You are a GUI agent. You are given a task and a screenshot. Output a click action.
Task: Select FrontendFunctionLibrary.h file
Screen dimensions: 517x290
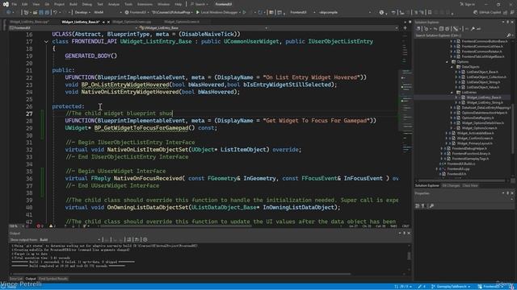pos(471,154)
